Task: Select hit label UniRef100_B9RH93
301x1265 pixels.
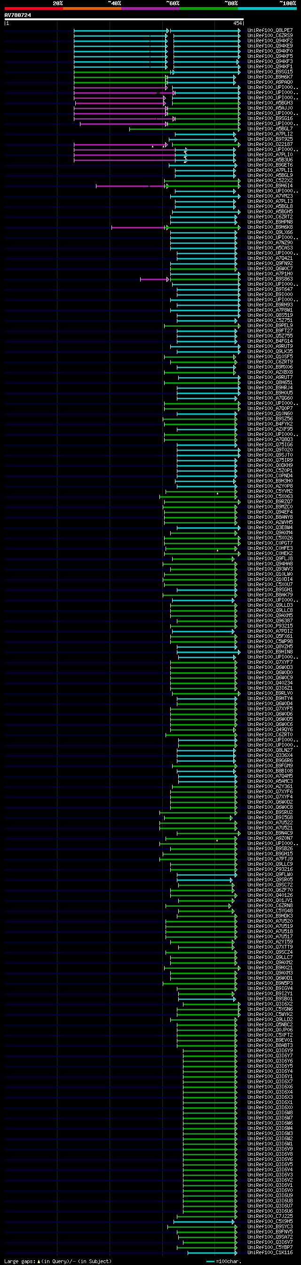Action: 270,305
